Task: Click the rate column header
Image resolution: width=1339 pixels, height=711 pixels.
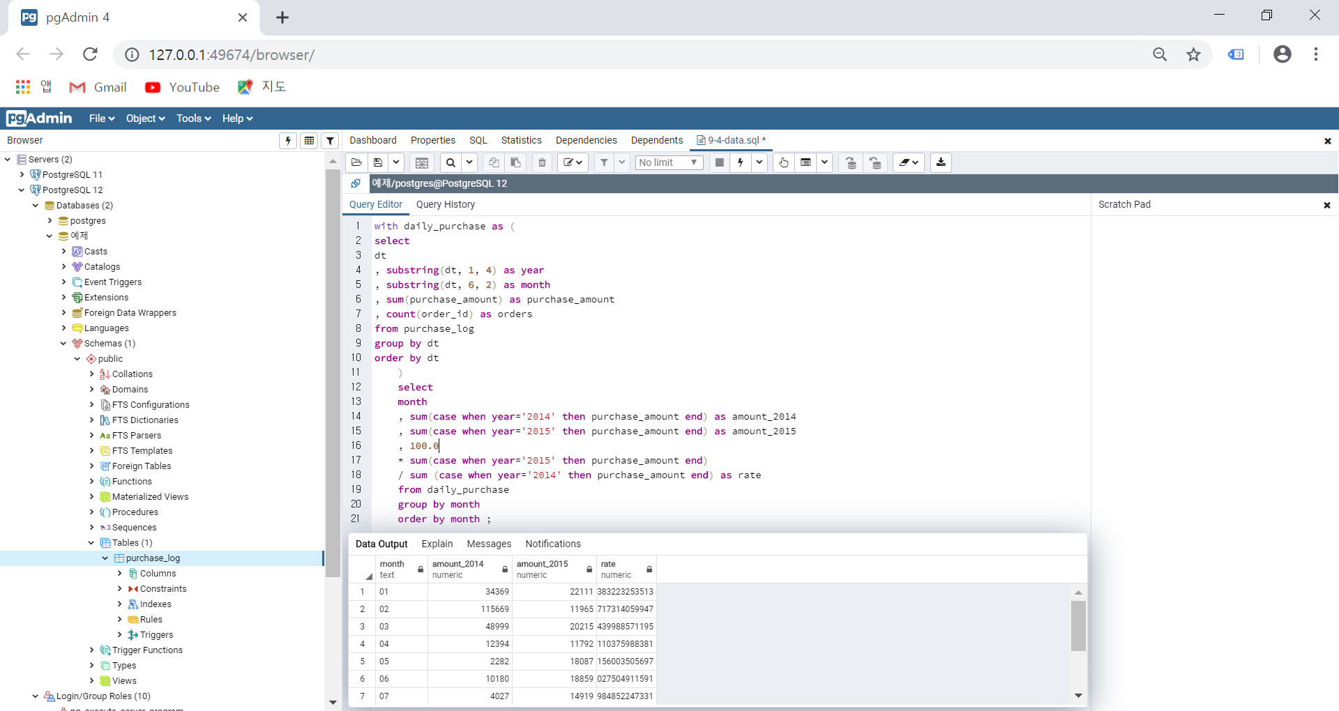Action: (626, 569)
